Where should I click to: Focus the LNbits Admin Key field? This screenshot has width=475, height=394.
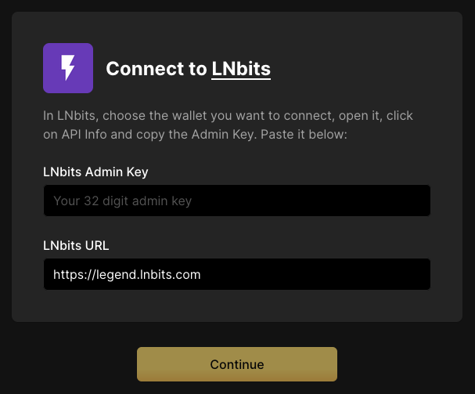pos(236,201)
